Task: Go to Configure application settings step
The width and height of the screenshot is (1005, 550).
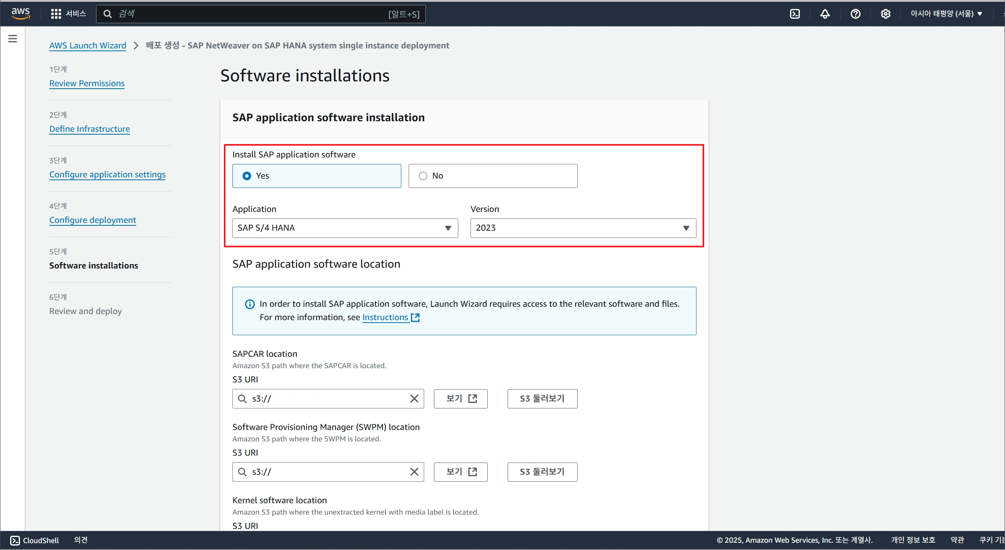Action: click(107, 175)
